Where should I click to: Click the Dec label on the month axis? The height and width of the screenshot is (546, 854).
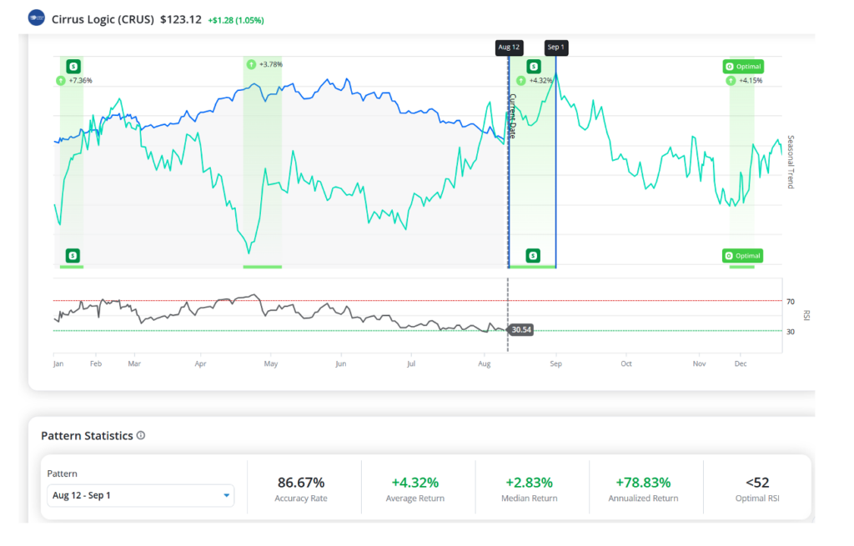741,363
